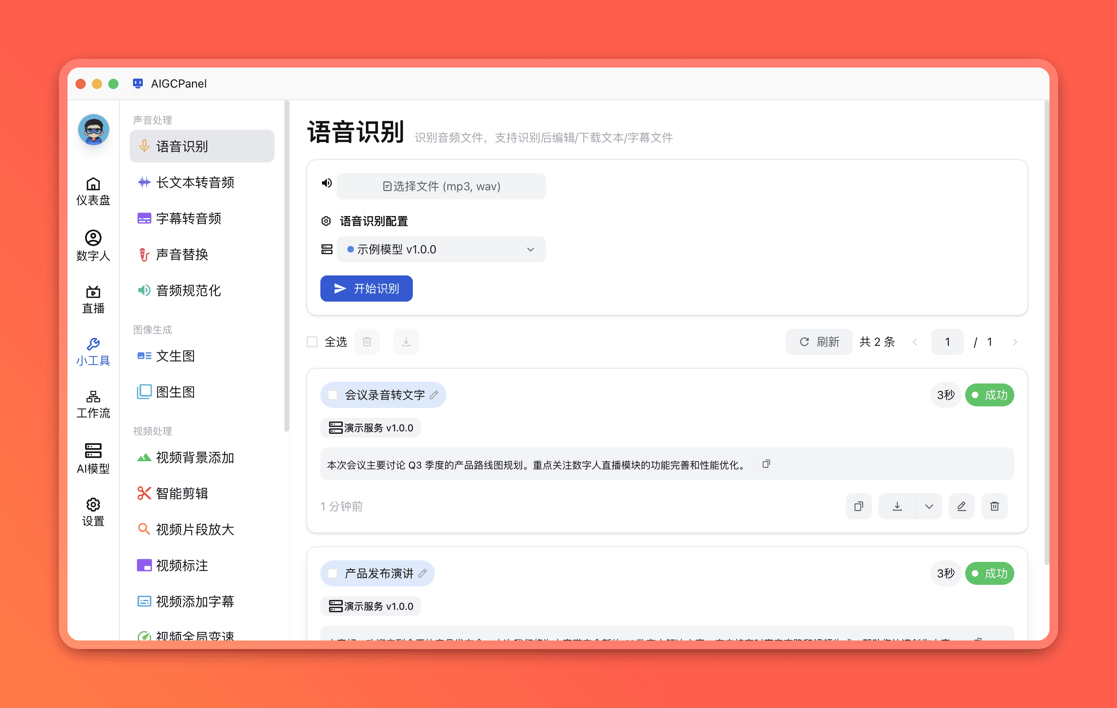Viewport: 1117px width, 708px height.
Task: Open the 工作流 section
Action: coord(93,405)
